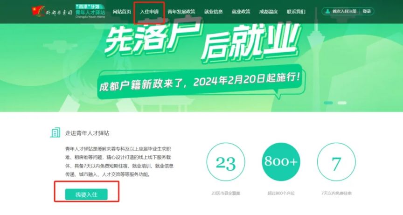Viewport: 403px width, 215px height.
Task: Switch to the first banner carousel dot
Action: [x=328, y=103]
